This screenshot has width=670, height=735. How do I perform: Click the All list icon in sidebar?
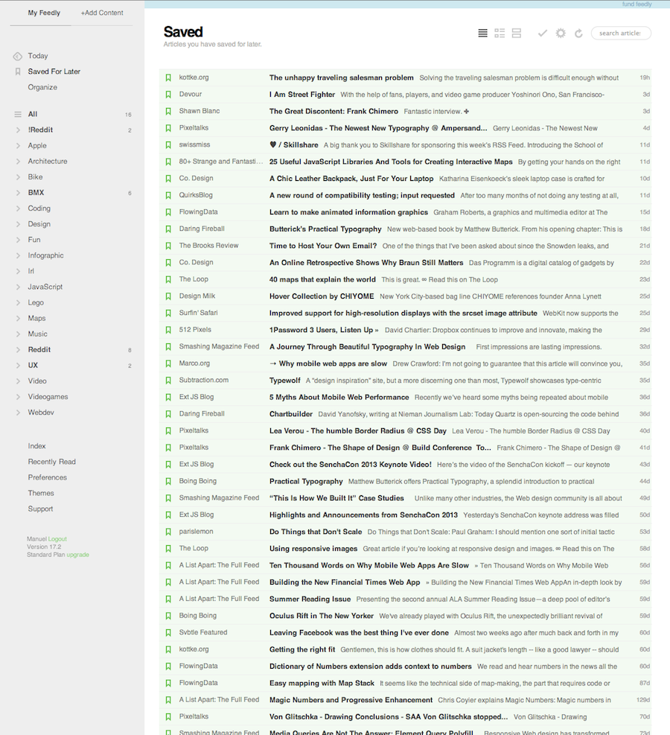point(18,115)
